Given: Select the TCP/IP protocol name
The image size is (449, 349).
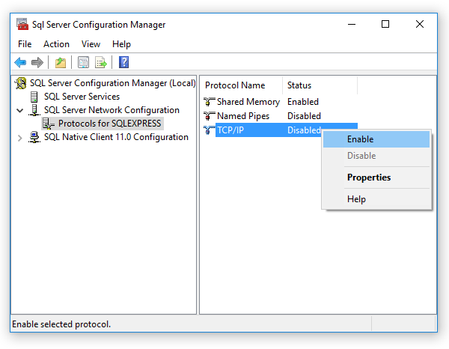Looking at the screenshot, I should point(230,130).
